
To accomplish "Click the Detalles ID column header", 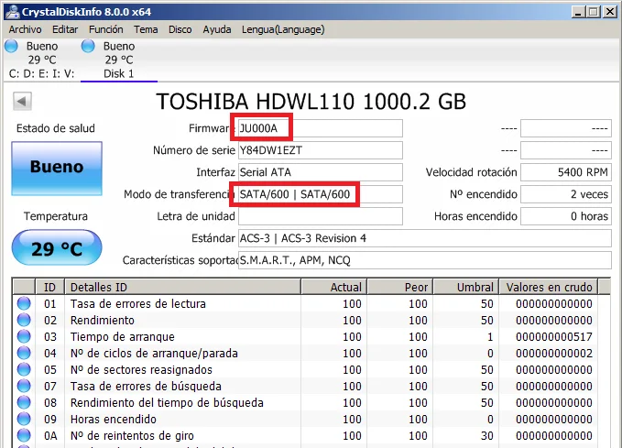I will 182,287.
